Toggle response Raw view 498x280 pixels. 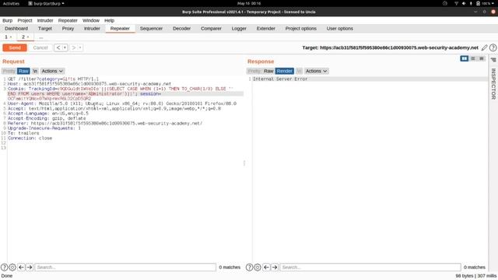click(268, 71)
